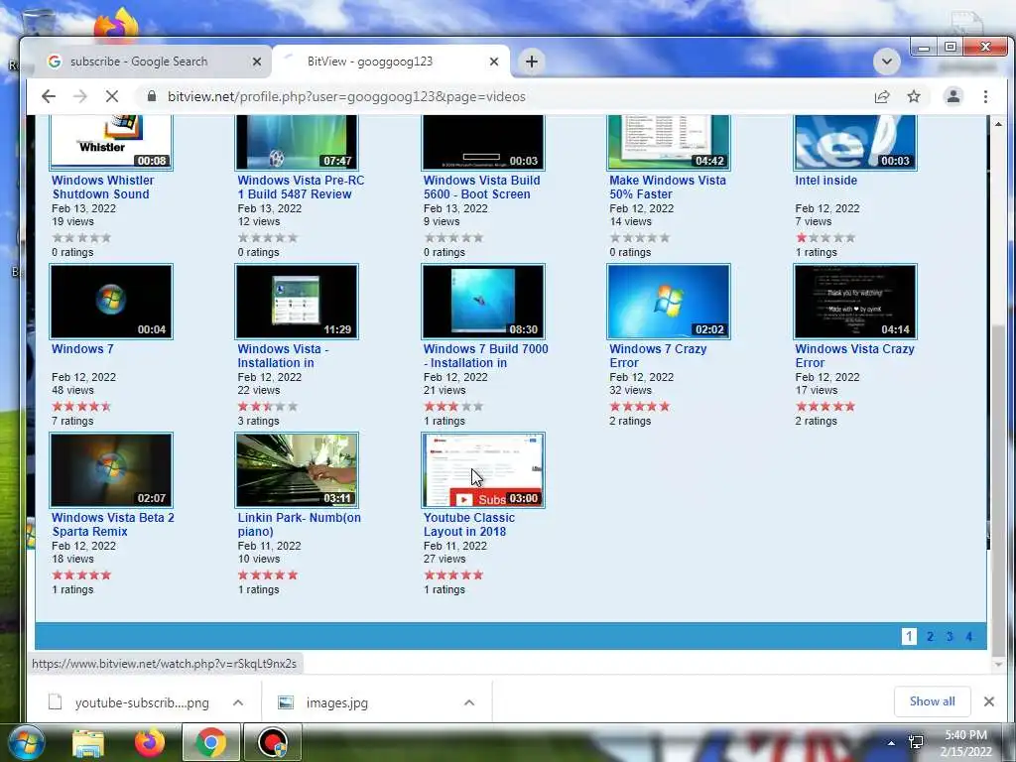Screen dimensions: 1016x762
Task: Open Make Windows Vista 50% Faster link
Action: click(x=668, y=188)
